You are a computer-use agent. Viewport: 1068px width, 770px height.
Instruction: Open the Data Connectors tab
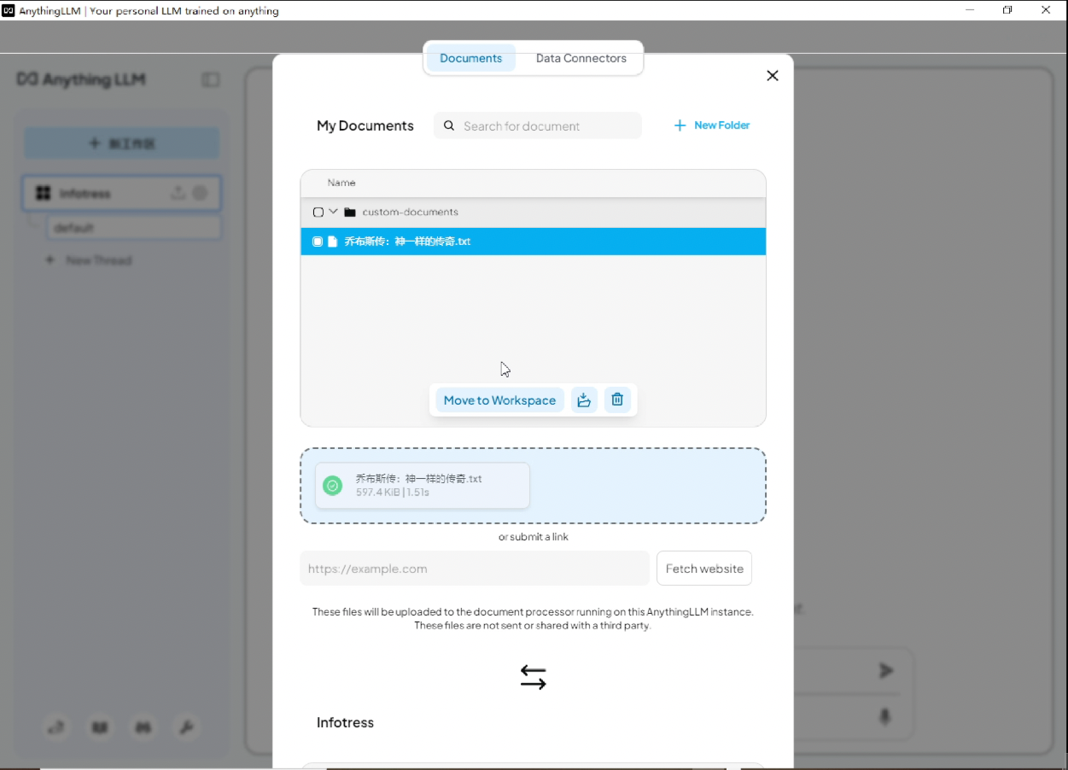(x=581, y=58)
